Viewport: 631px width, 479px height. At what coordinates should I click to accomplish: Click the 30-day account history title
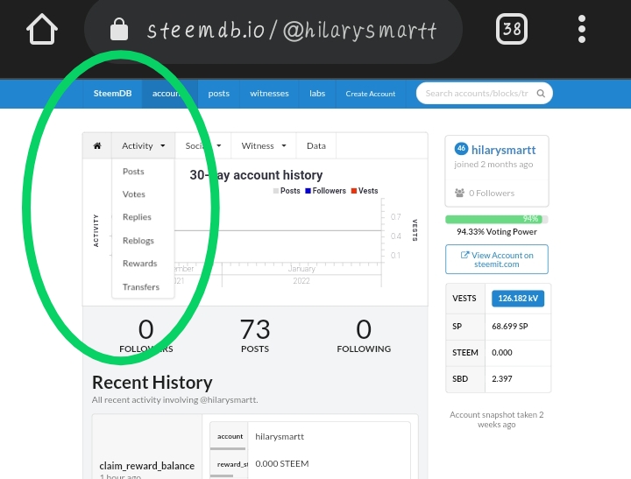(256, 175)
